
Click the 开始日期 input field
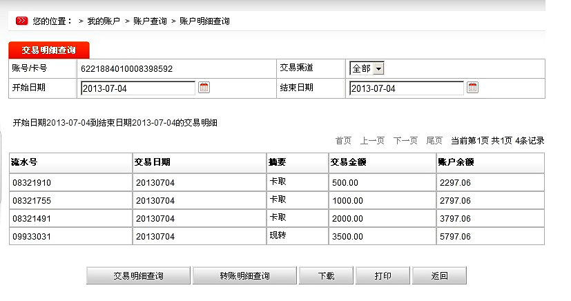coord(137,88)
